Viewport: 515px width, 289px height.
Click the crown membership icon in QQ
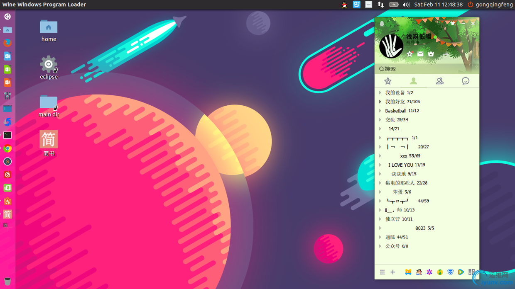coord(431,54)
